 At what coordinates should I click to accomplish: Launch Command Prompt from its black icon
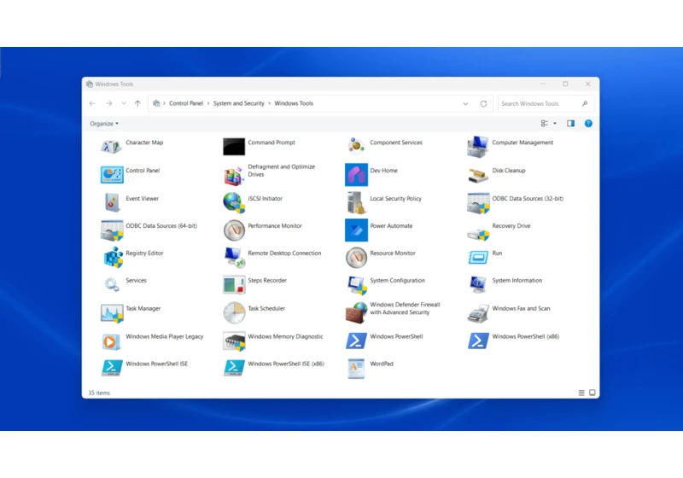click(x=234, y=147)
